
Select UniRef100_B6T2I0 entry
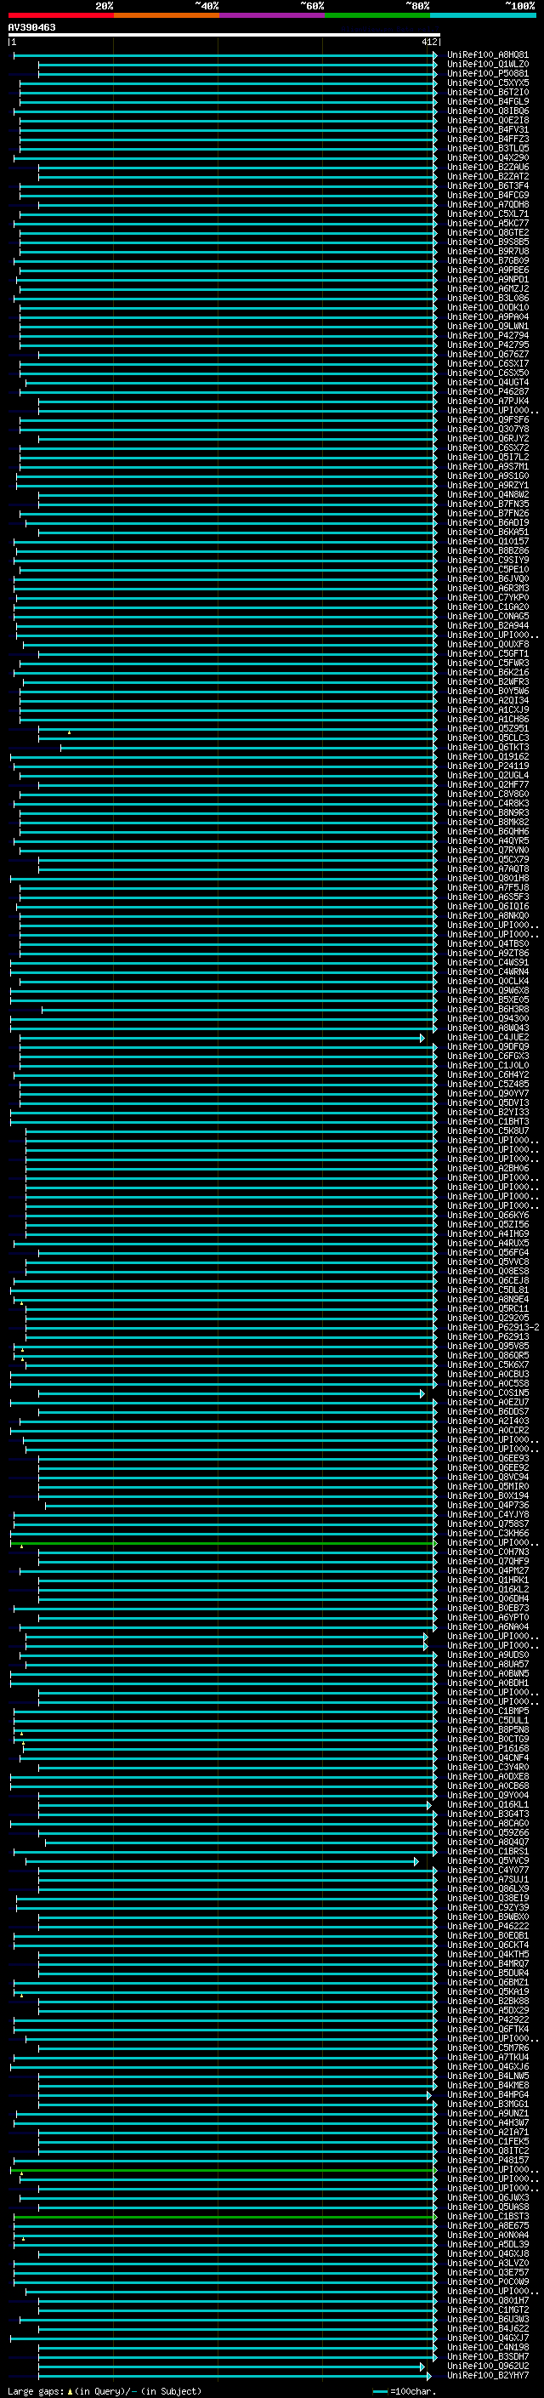coord(487,92)
